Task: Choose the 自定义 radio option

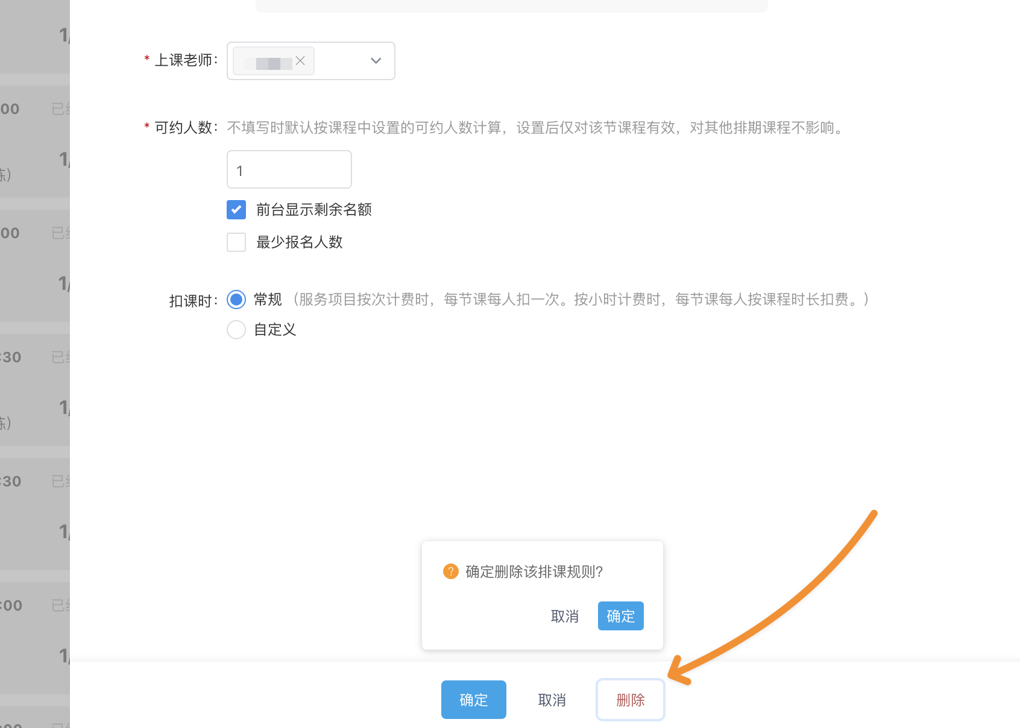Action: (236, 330)
